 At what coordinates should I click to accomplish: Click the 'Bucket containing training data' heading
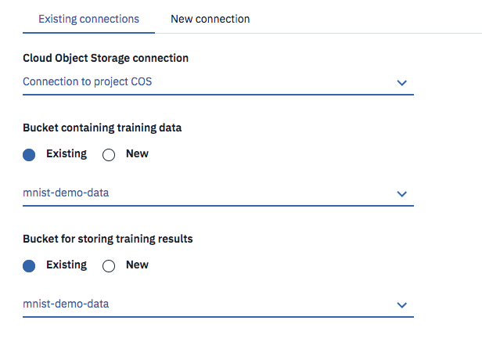pyautogui.click(x=103, y=128)
